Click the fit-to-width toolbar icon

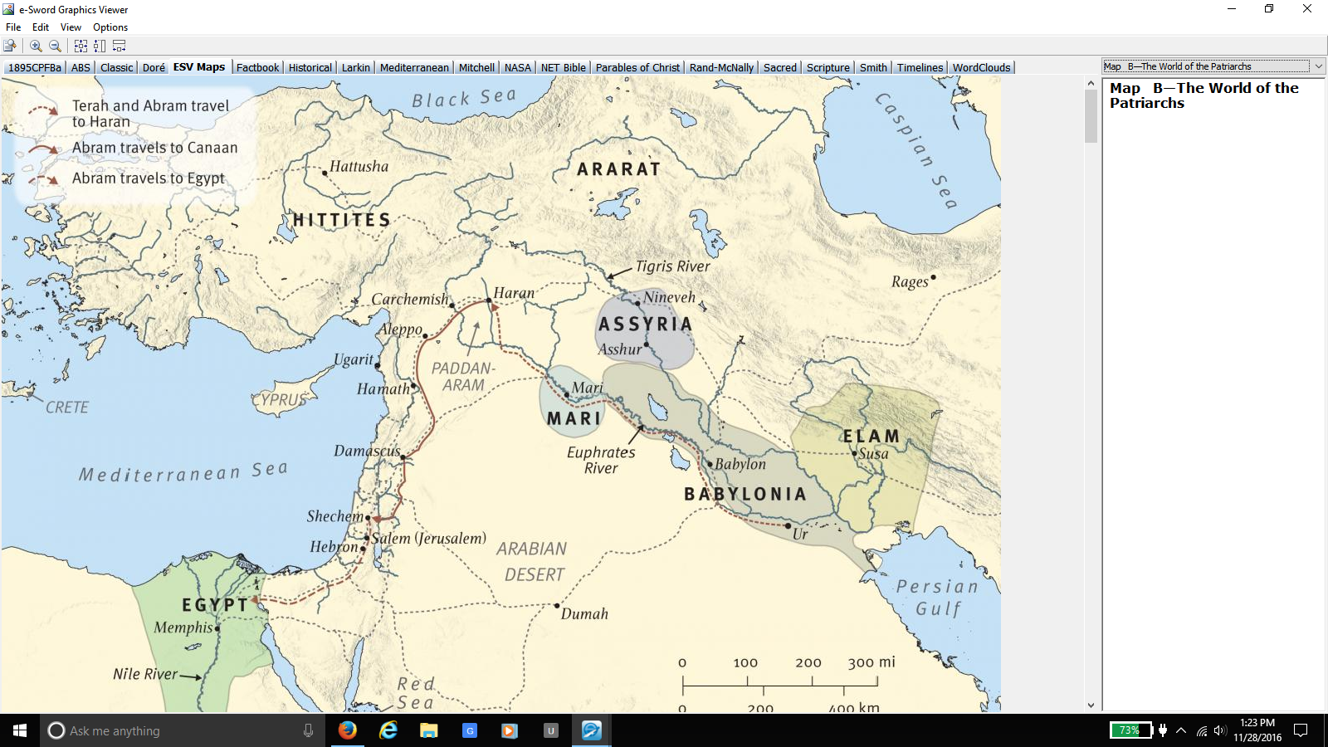point(117,46)
